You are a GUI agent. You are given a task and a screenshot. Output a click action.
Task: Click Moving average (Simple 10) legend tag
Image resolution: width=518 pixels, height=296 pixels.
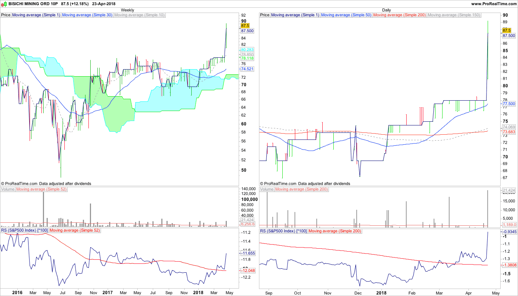139,15
